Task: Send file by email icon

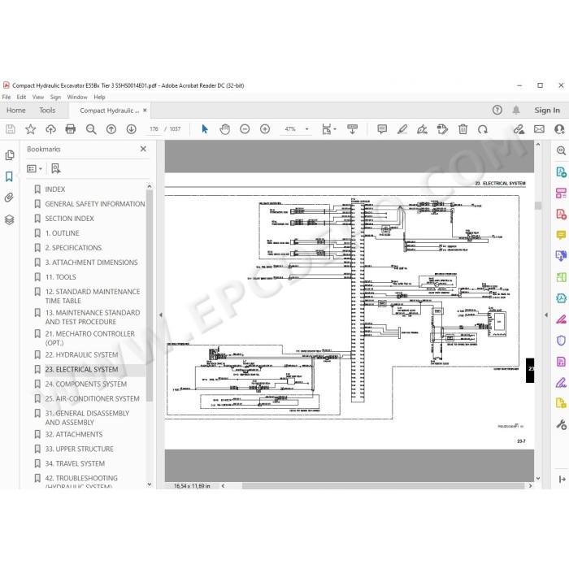Action: pos(539,129)
